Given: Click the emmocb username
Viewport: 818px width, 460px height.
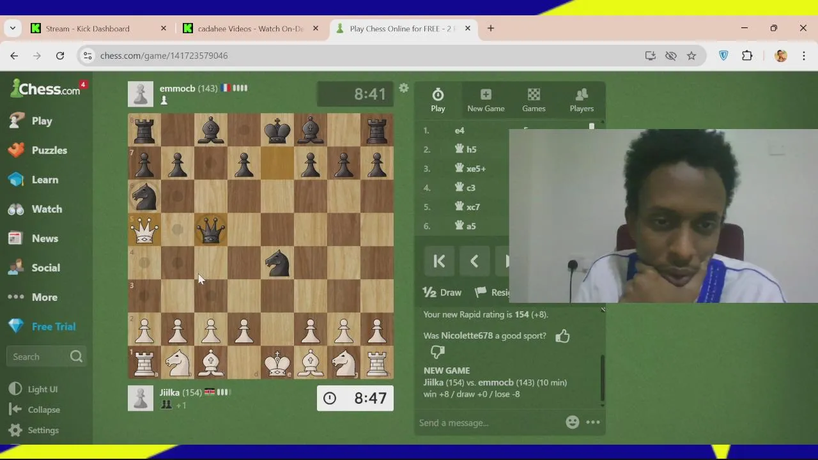Looking at the screenshot, I should (177, 88).
